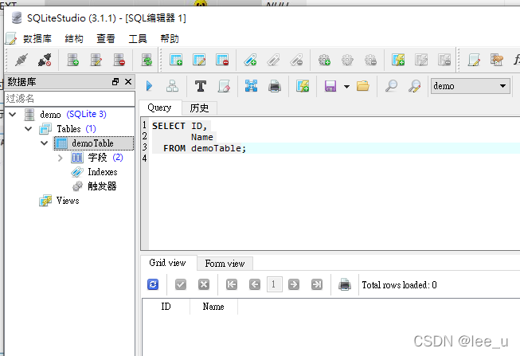Click the magnifier with pencil replace icon
520x356 pixels.
(415, 86)
